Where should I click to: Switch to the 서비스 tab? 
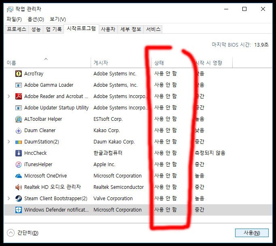click(153, 29)
